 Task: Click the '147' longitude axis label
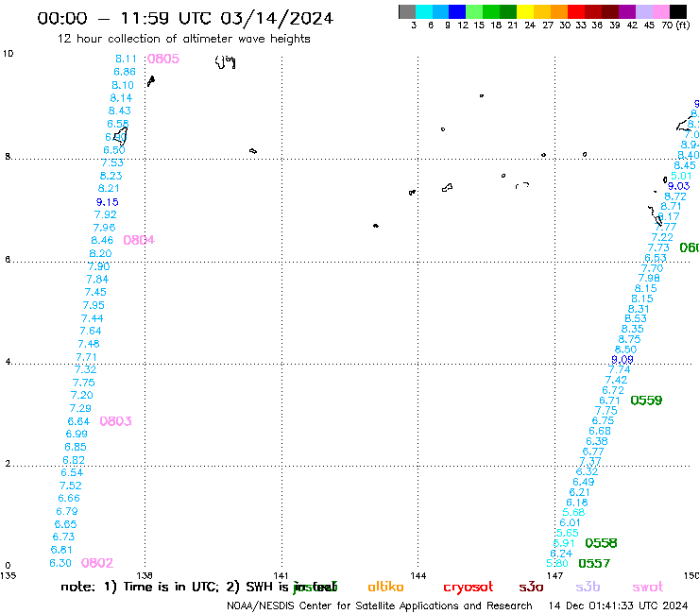(x=554, y=575)
